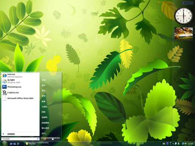The height and width of the screenshot is (146, 195).
Task: Open 图片 (Pictures) in the Start menu
Action: [x=43, y=85]
